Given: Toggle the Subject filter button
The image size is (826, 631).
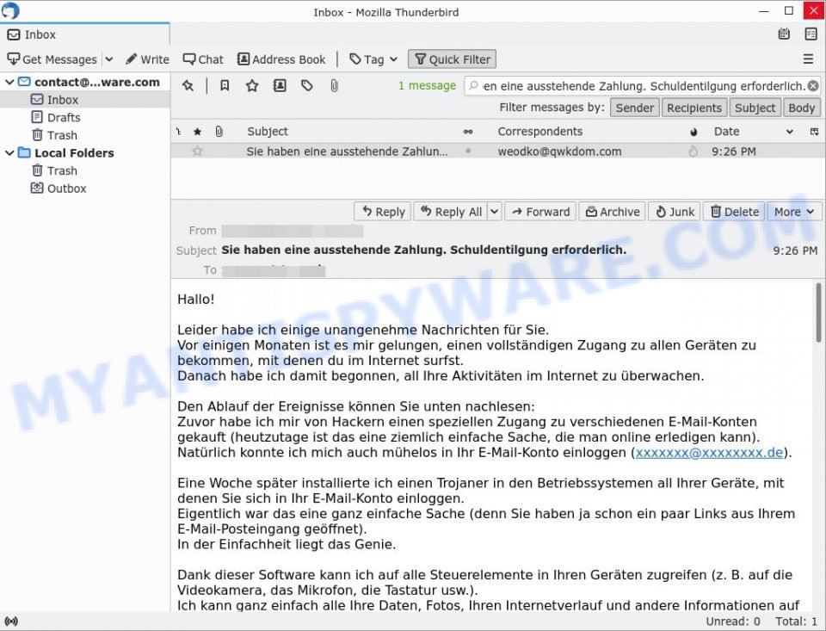Looking at the screenshot, I should [755, 108].
